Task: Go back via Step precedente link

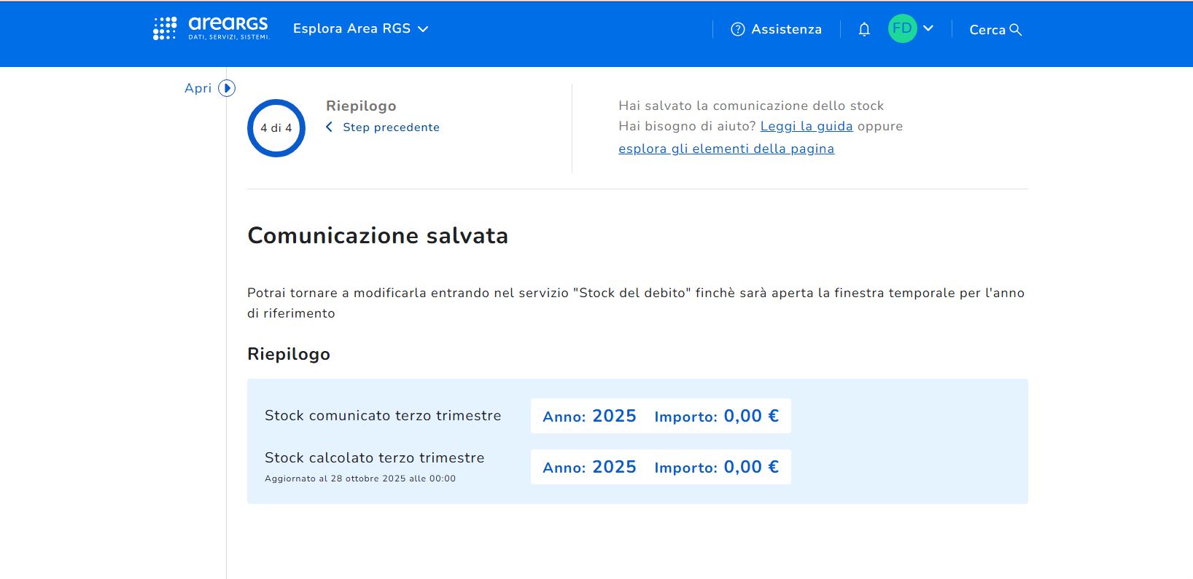Action: coord(391,127)
